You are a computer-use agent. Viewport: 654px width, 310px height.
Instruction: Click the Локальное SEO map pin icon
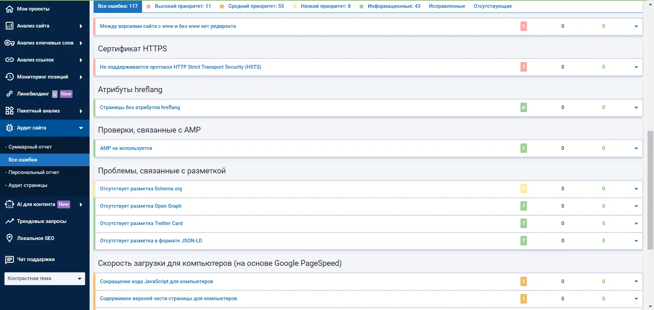click(x=10, y=238)
